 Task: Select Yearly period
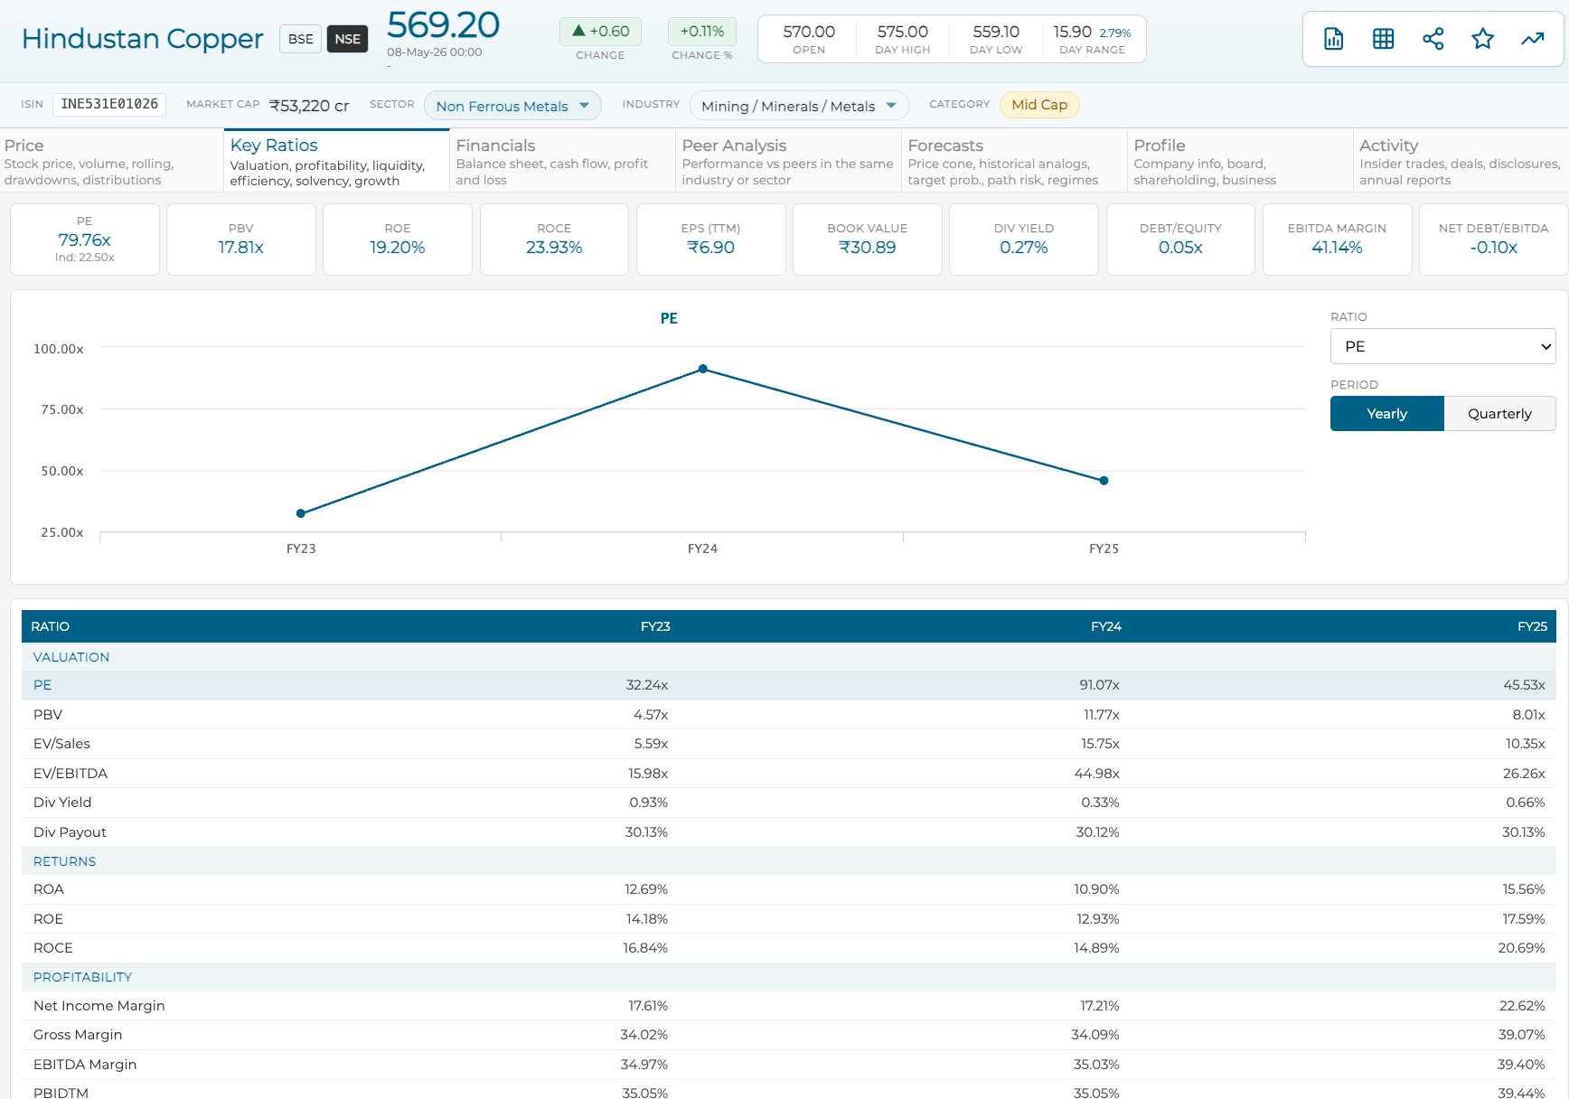(1386, 413)
